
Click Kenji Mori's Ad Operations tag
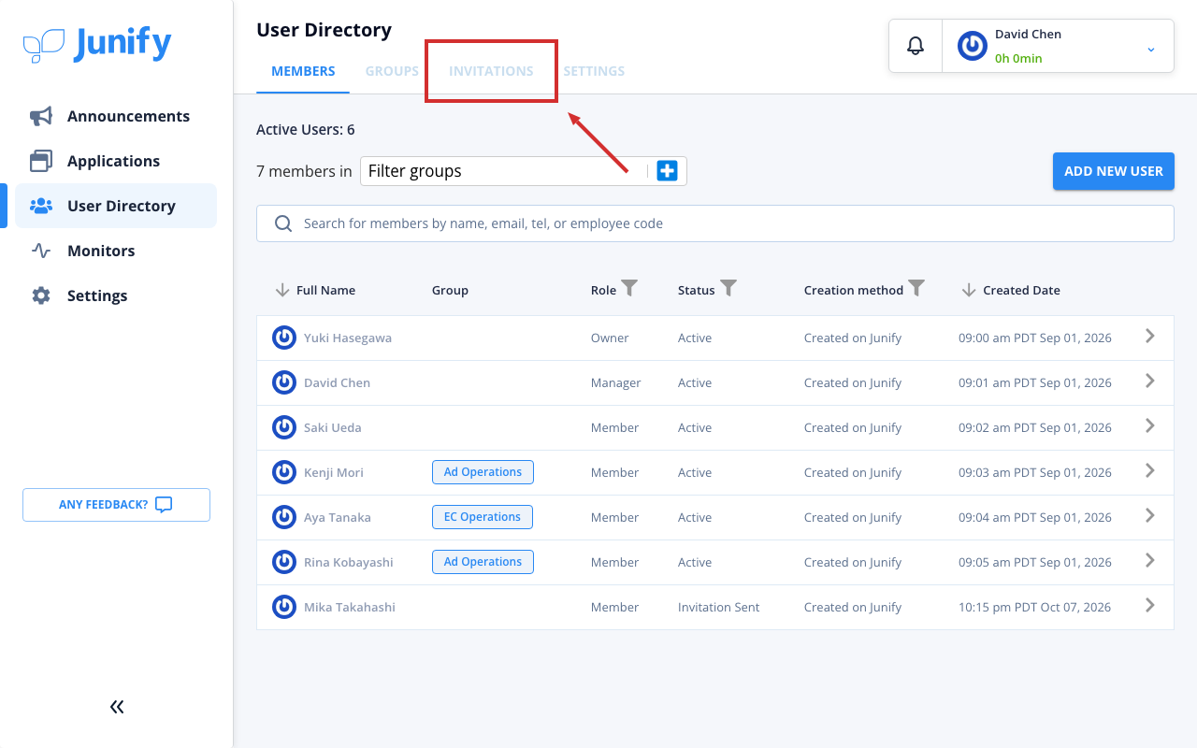point(483,472)
